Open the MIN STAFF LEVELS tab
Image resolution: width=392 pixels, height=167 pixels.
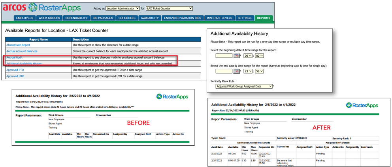coord(219,18)
